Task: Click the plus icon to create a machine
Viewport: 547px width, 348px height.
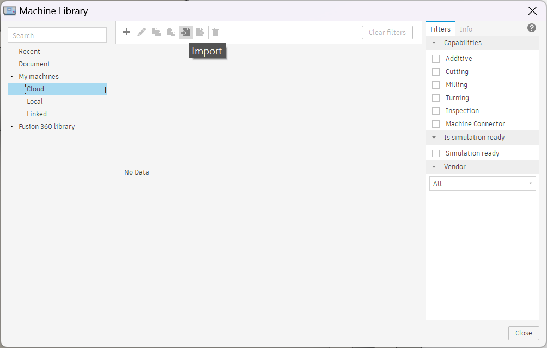Action: pos(126,32)
